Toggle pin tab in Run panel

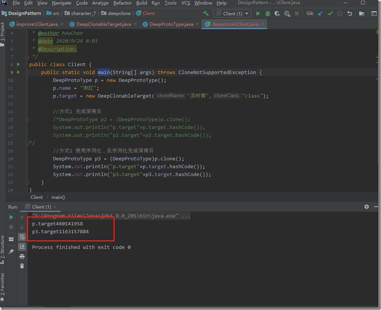(x=11, y=251)
